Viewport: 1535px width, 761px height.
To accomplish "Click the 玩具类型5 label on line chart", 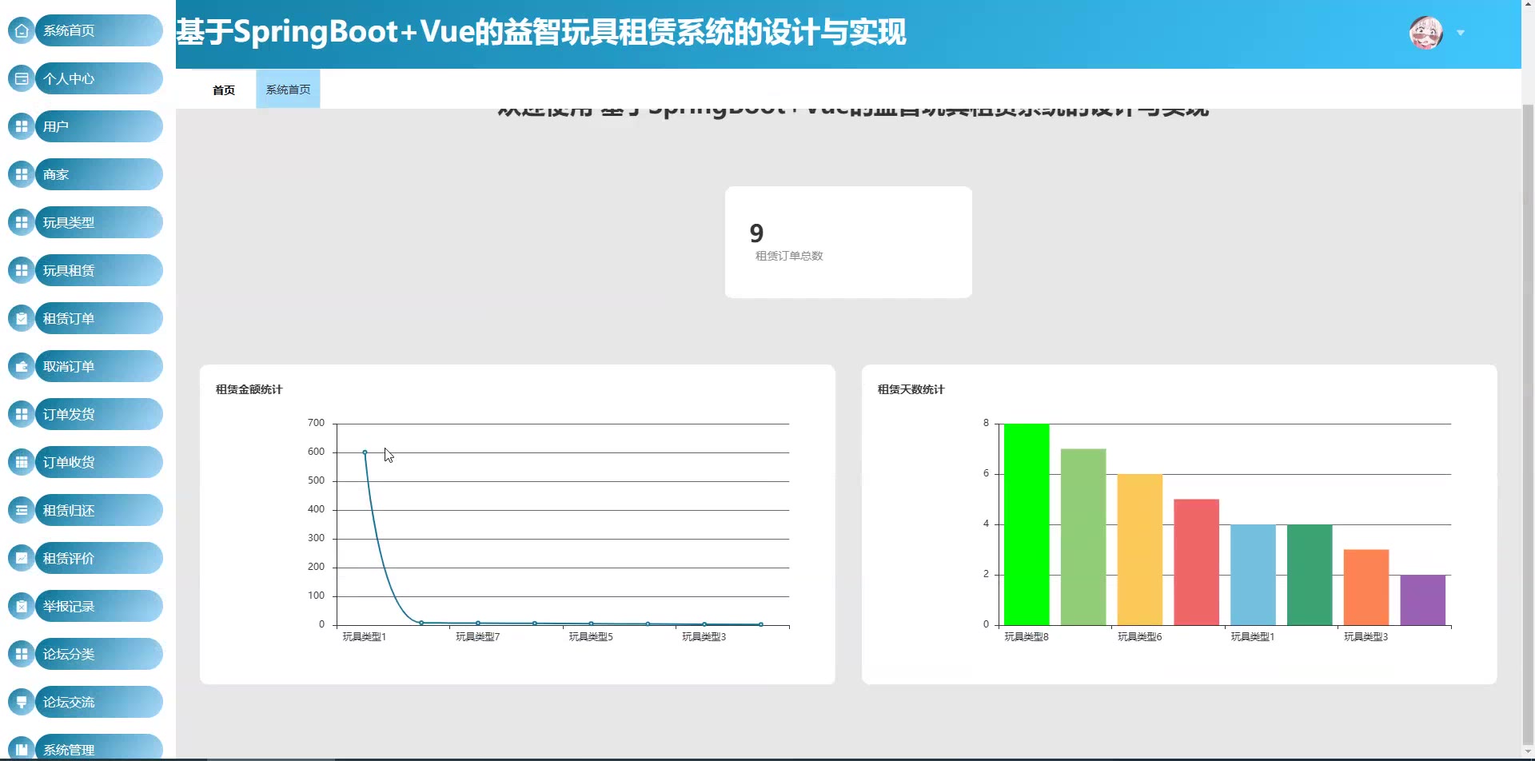I will [591, 636].
